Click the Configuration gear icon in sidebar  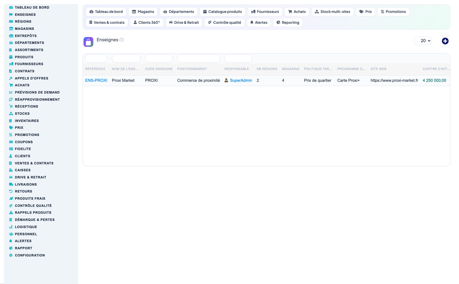click(11, 255)
